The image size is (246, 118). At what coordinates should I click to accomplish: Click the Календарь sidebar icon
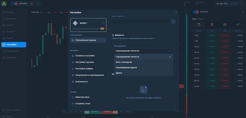tap(4, 57)
